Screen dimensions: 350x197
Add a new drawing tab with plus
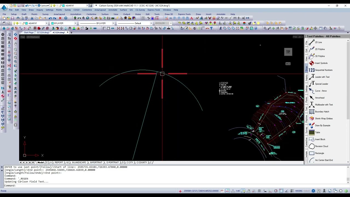point(71,33)
